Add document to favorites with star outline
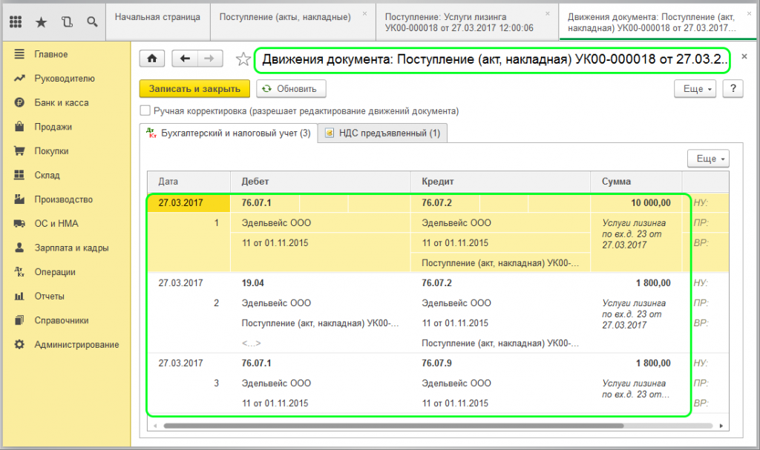The image size is (760, 450). pyautogui.click(x=243, y=59)
